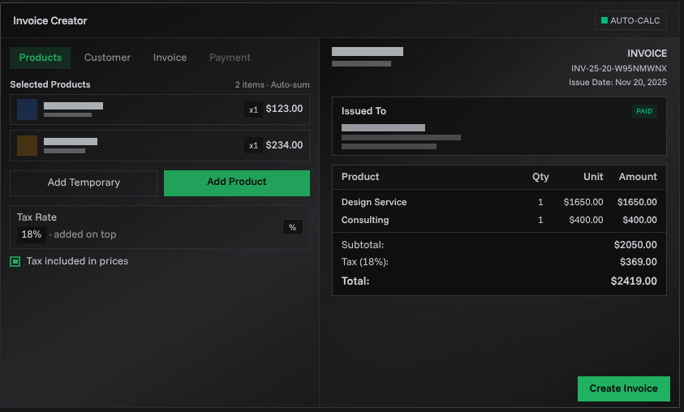Click the 18% tax rate value
This screenshot has height=412, width=684.
pos(32,234)
